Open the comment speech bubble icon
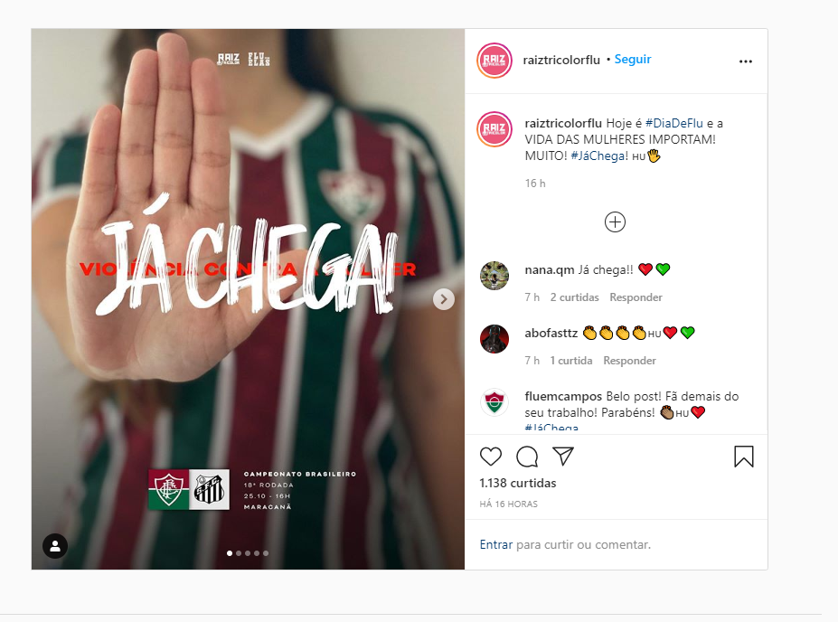 [x=527, y=457]
